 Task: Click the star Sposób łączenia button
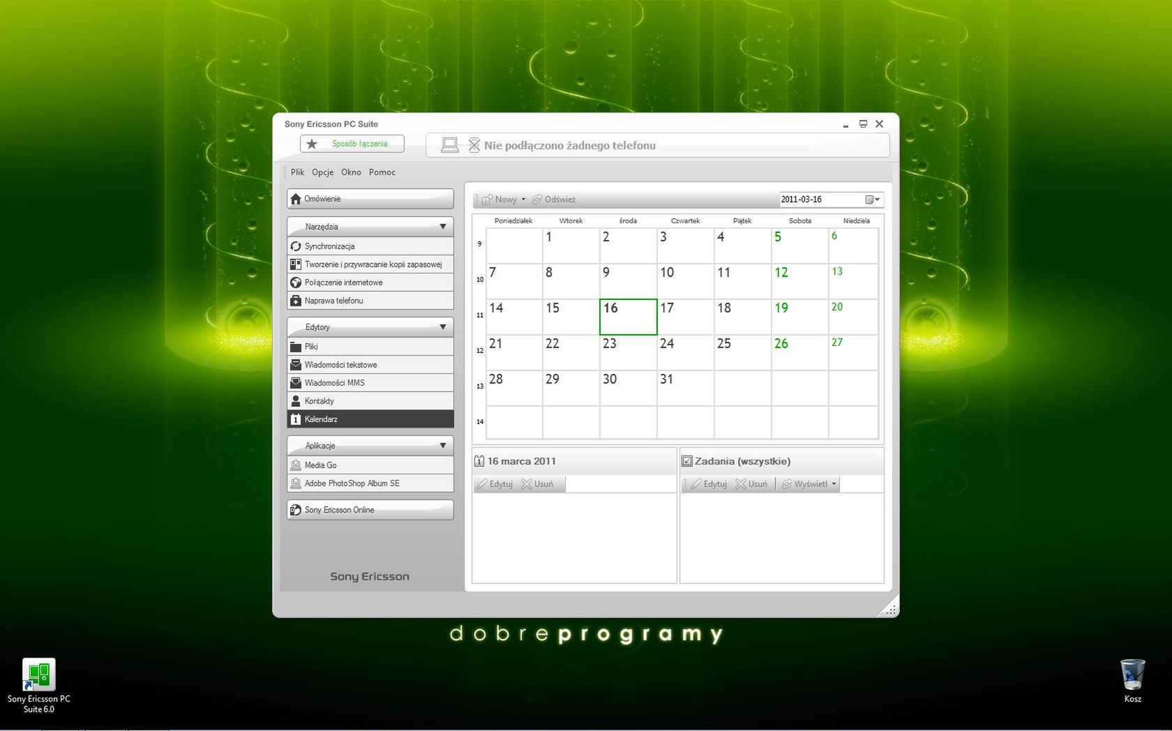[x=352, y=144]
